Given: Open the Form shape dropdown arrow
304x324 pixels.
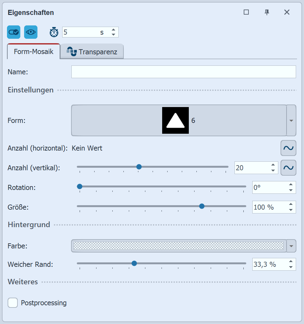Looking at the screenshot, I should (291, 120).
